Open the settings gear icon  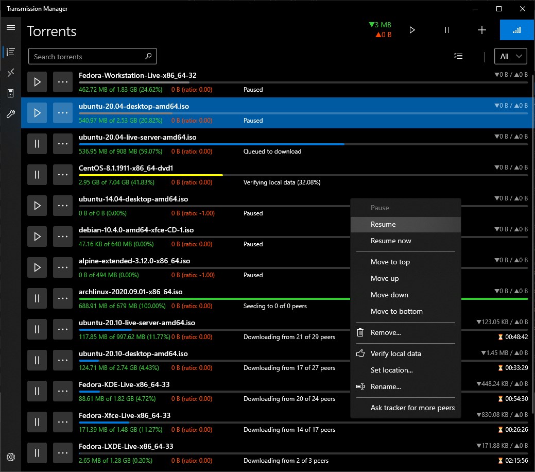11,457
